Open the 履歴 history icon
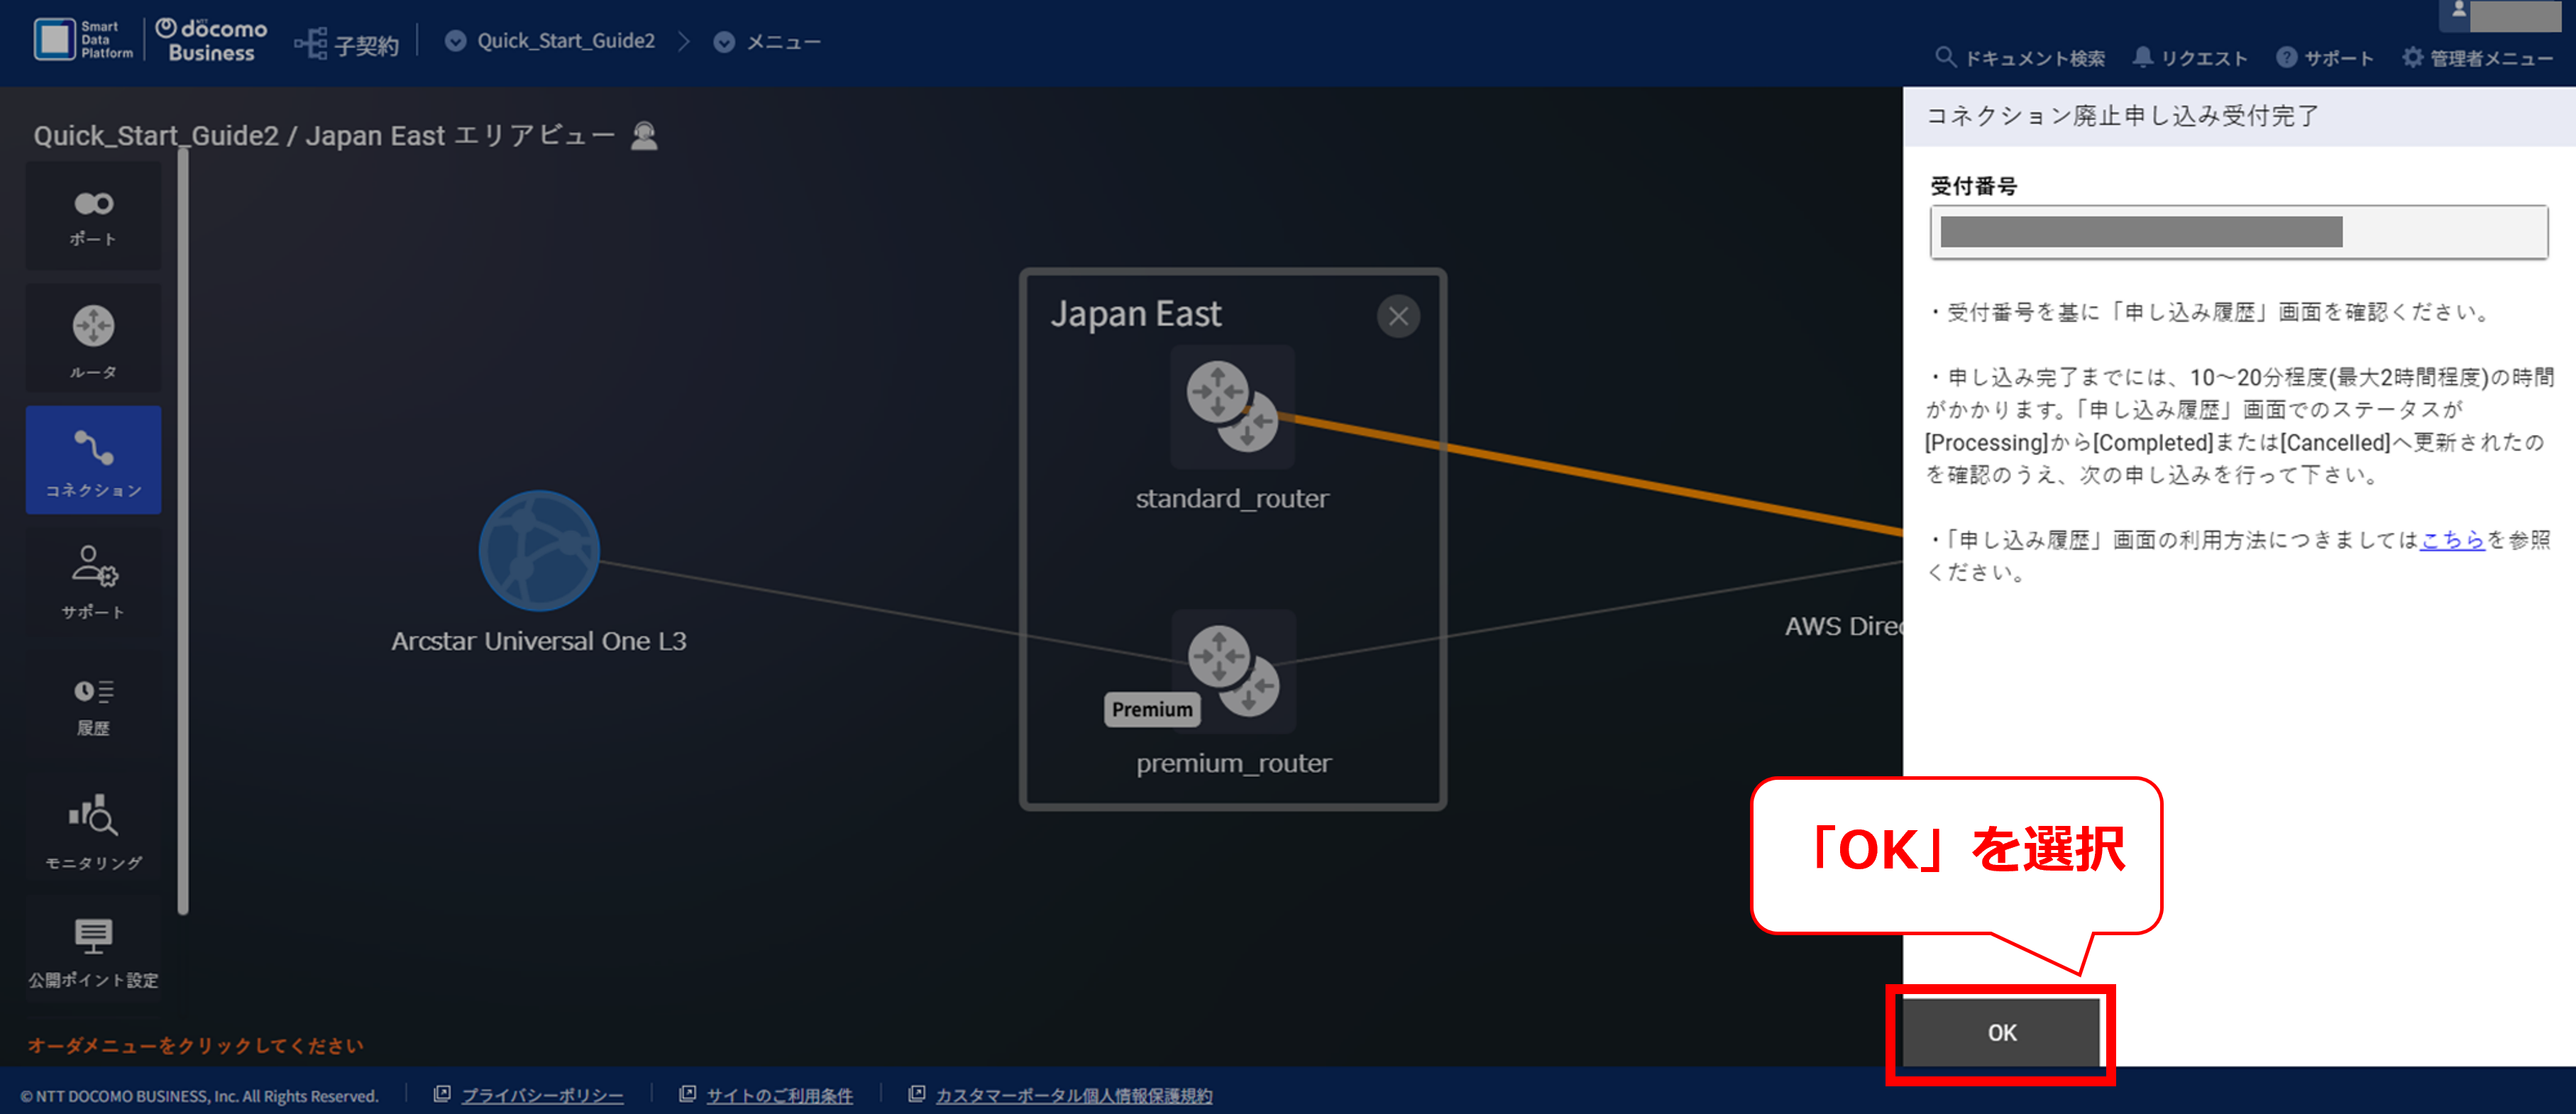 (93, 706)
